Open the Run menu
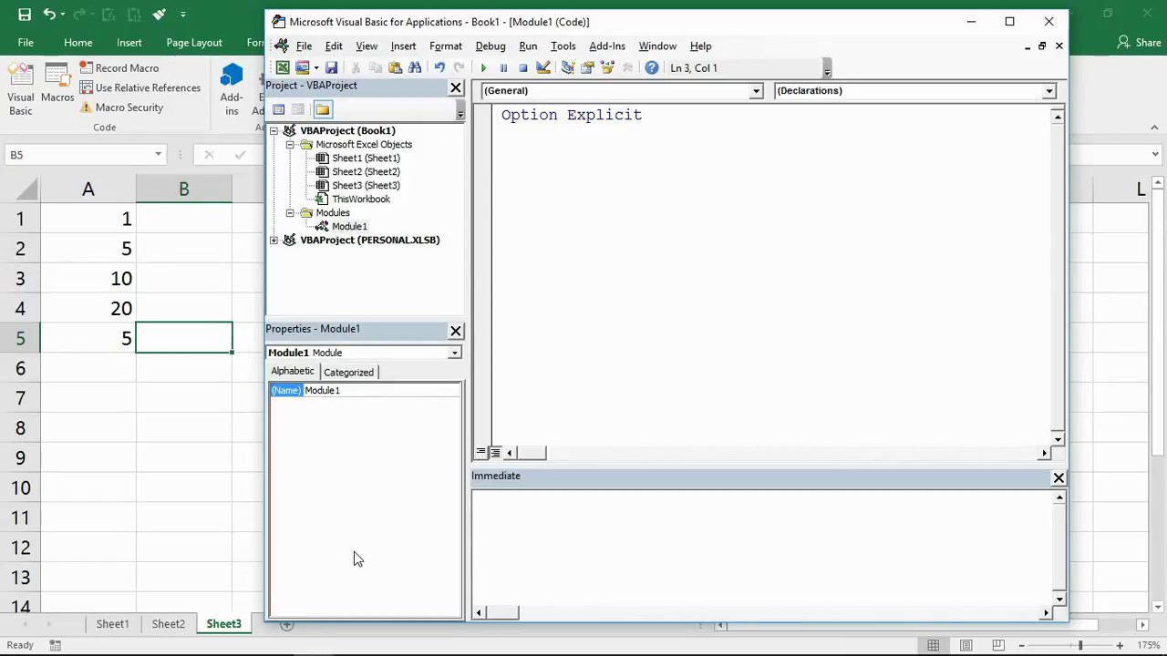The image size is (1167, 656). [x=528, y=46]
